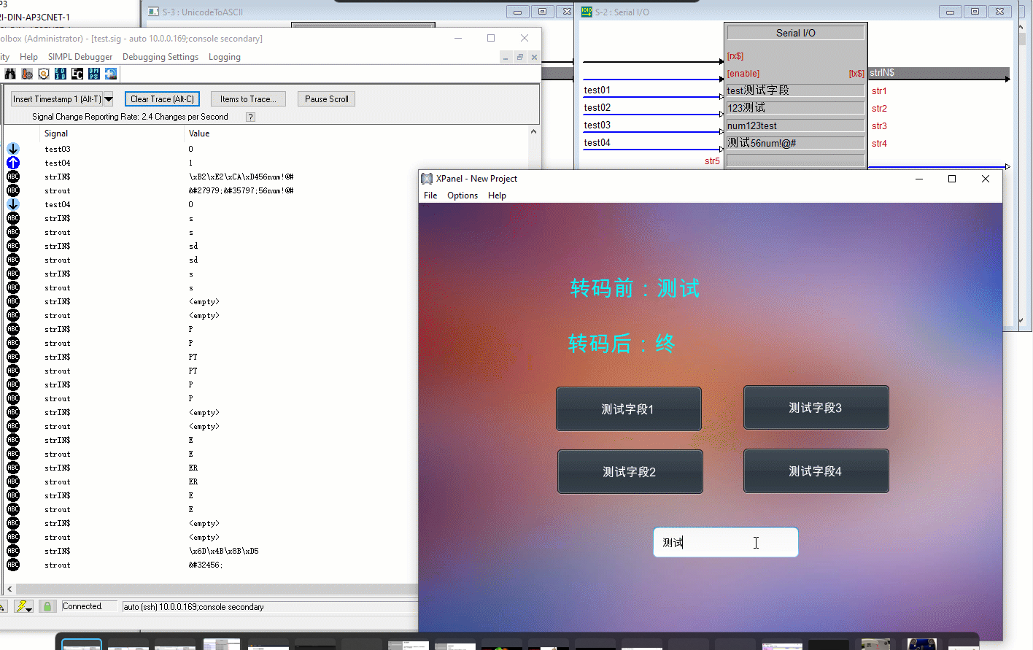The width and height of the screenshot is (1033, 650).
Task: Open the SIMPL Debugger menu
Action: pyautogui.click(x=80, y=56)
